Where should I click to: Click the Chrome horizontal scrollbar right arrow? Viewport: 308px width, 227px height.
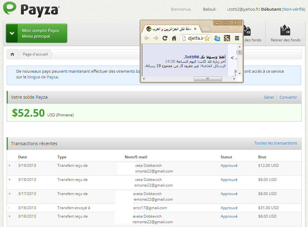(234, 79)
